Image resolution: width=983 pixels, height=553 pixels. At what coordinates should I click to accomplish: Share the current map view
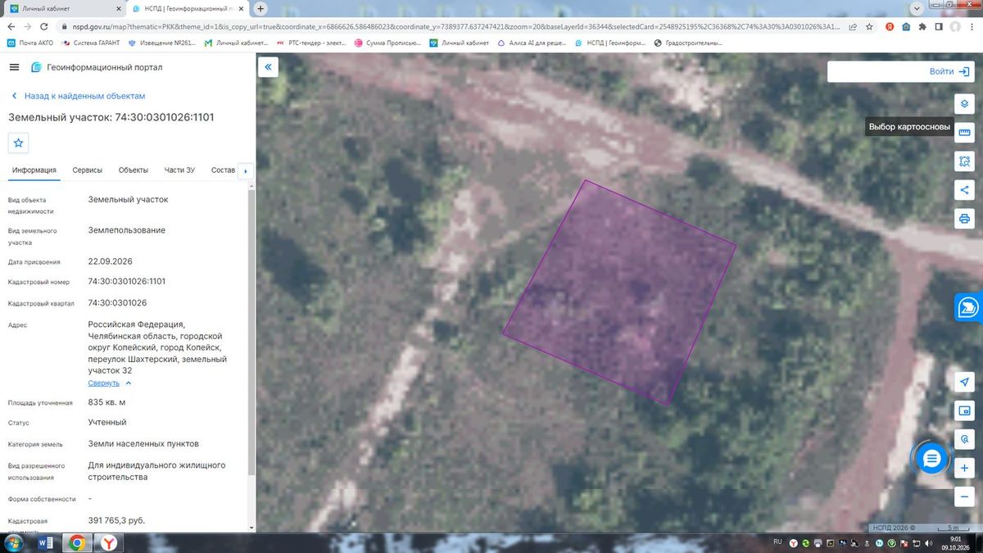(x=964, y=190)
